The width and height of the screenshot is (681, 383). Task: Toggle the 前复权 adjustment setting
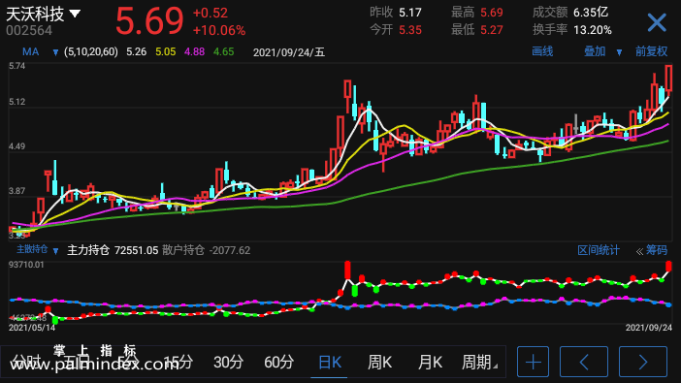point(651,51)
